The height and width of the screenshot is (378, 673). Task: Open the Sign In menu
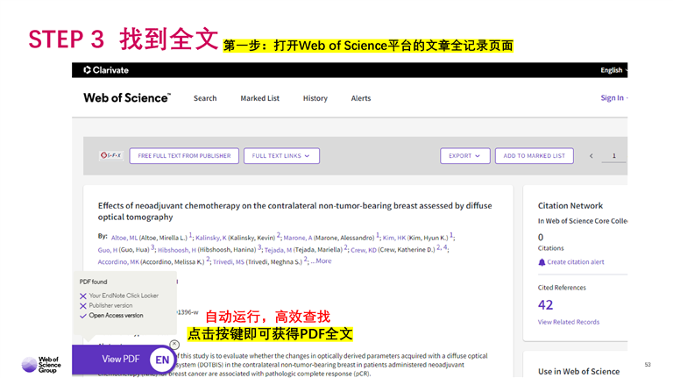[613, 98]
